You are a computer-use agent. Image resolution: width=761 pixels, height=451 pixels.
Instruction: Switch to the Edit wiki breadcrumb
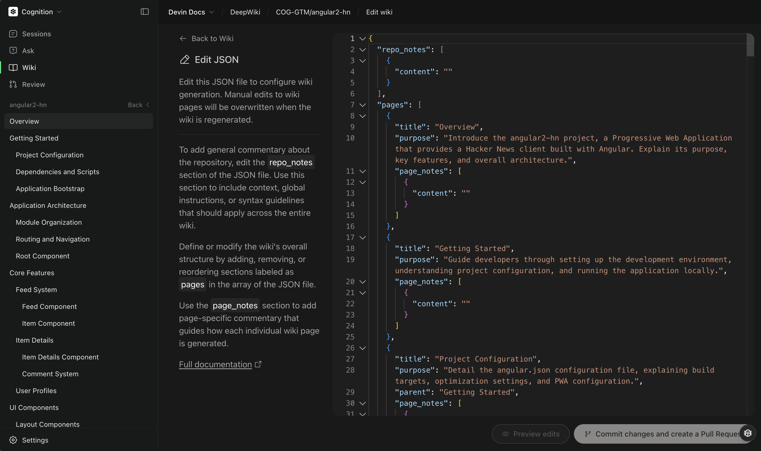coord(379,12)
